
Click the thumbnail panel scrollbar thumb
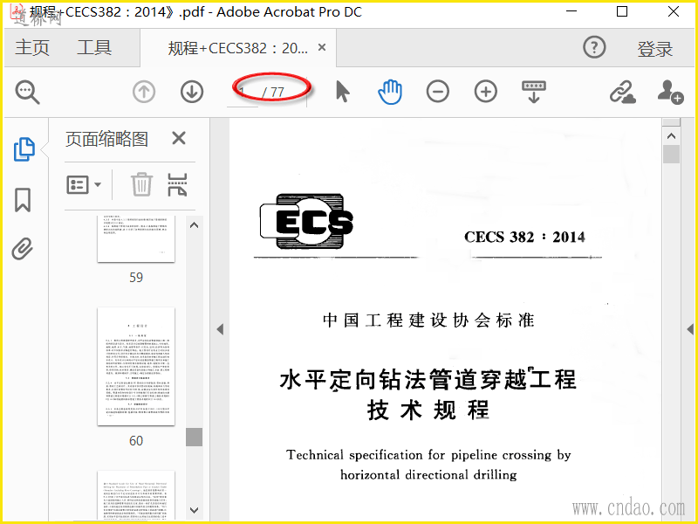pos(194,438)
